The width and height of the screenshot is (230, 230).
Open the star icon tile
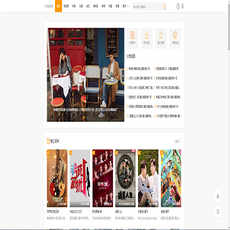[161, 38]
